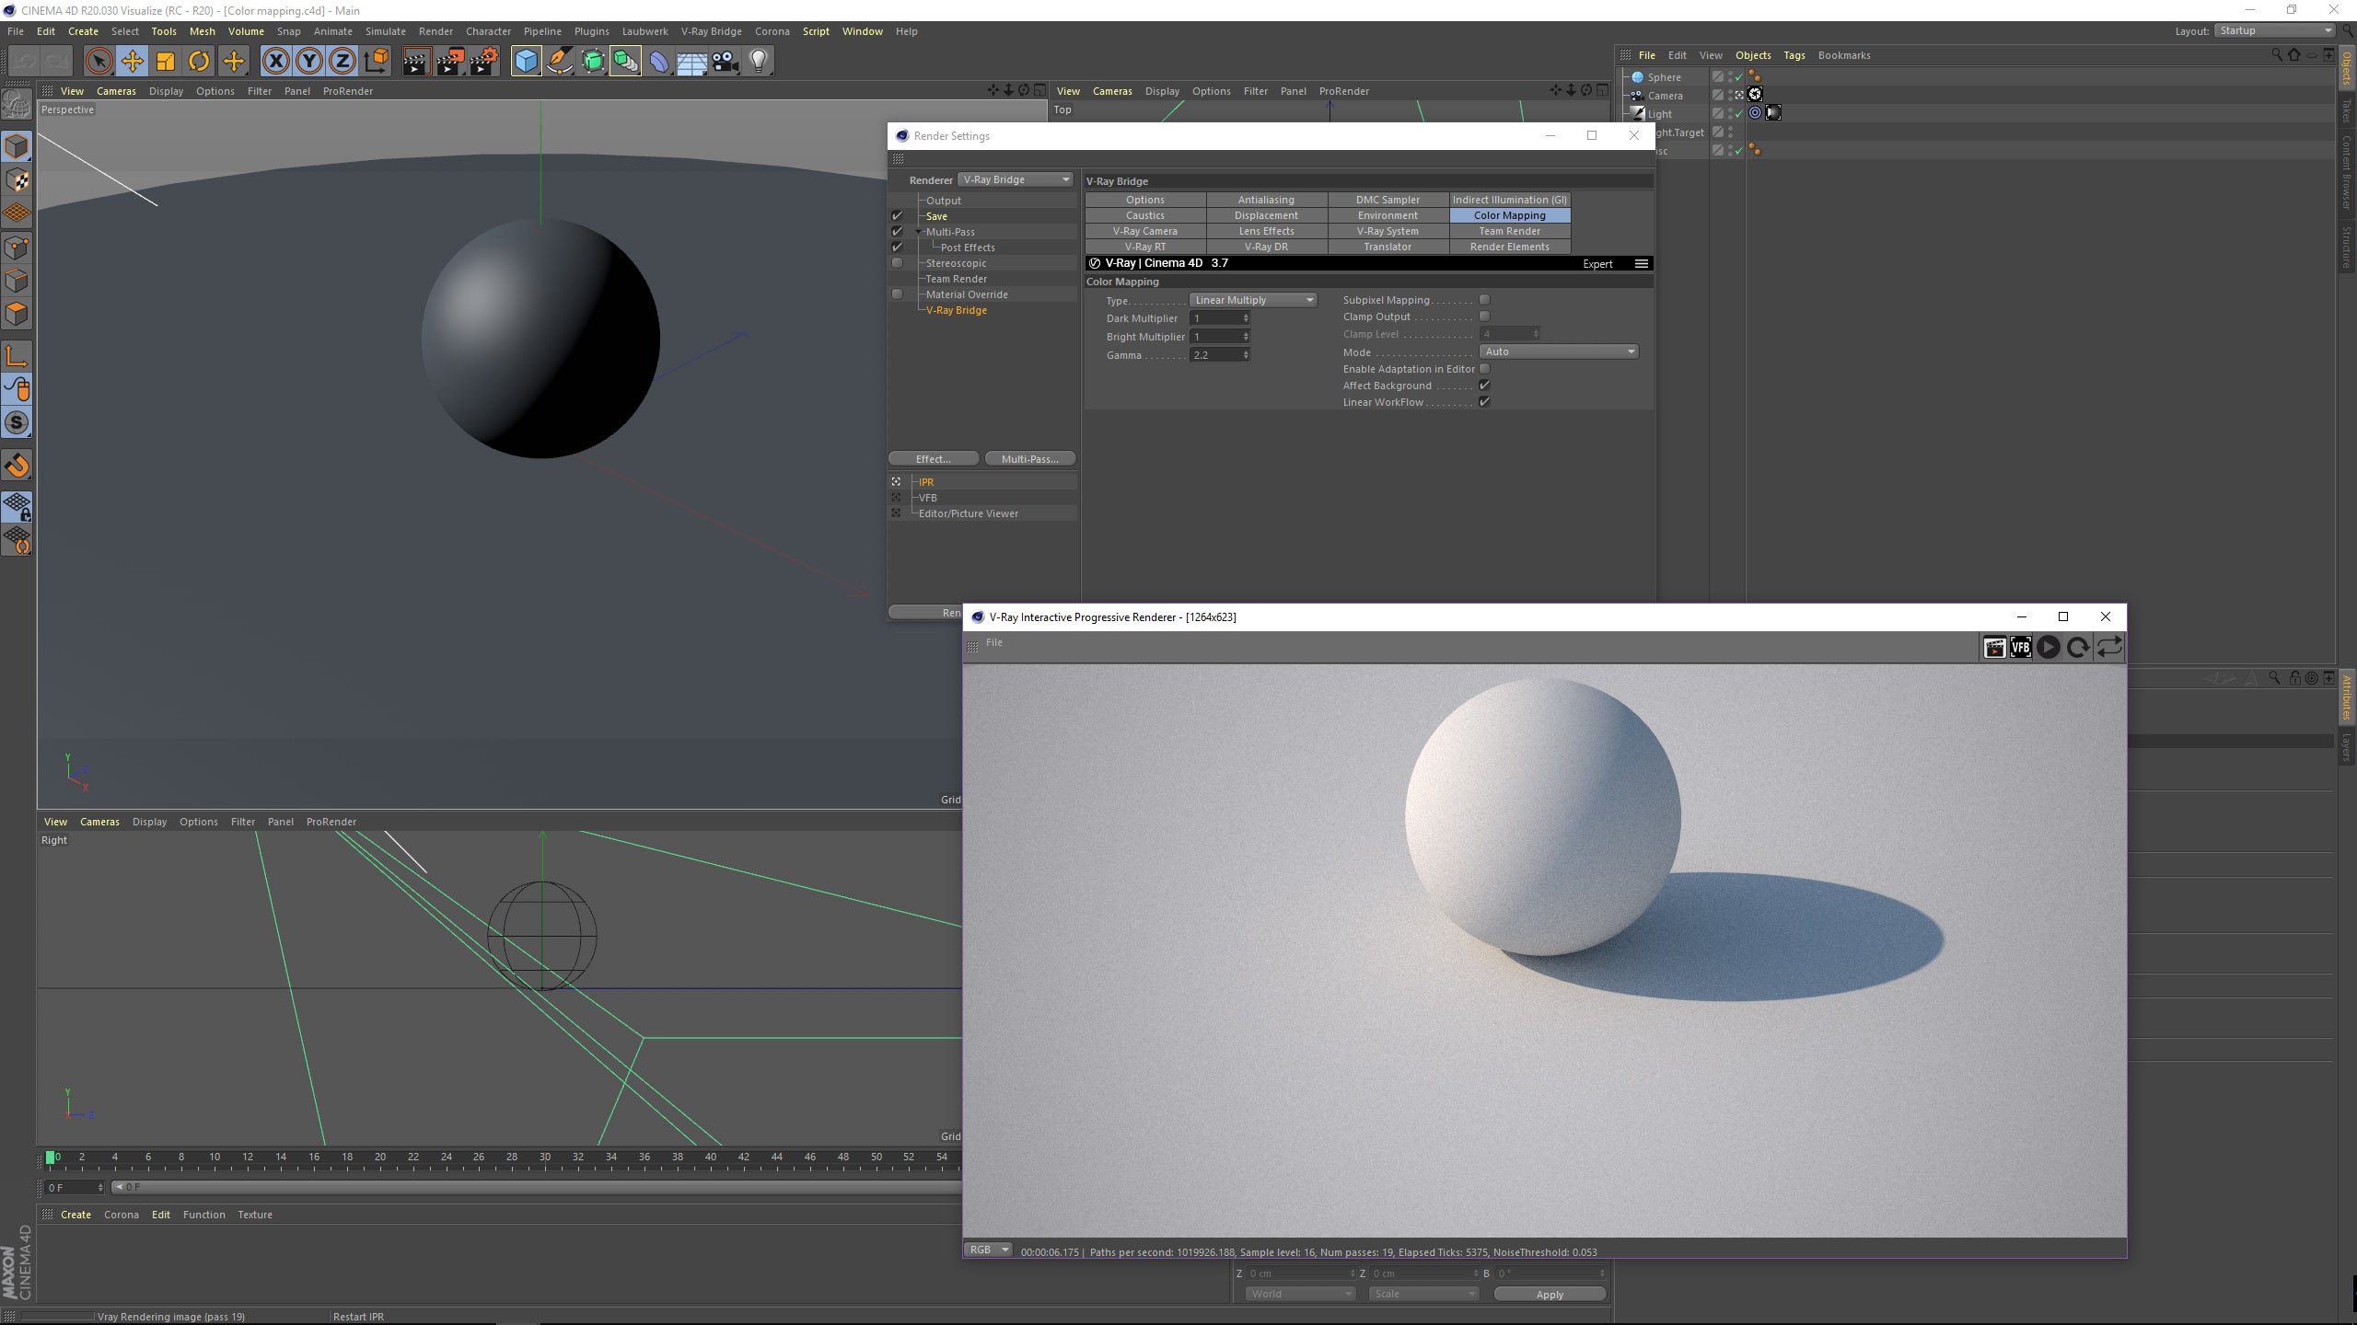The image size is (2357, 1325).
Task: Add a Camera object from toolbar
Action: click(725, 62)
